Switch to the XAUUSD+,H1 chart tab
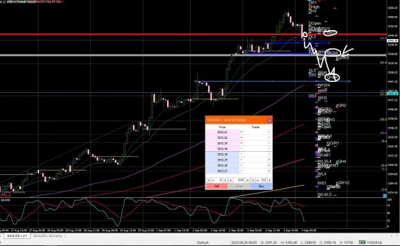This screenshot has width=400, height=246. point(17,236)
